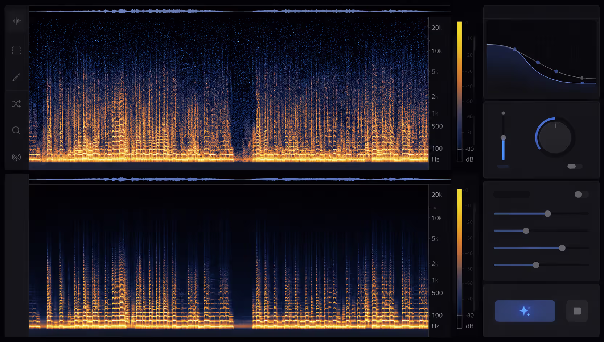Adjust the third horizontal slider handle
This screenshot has width=604, height=342.
click(x=562, y=248)
